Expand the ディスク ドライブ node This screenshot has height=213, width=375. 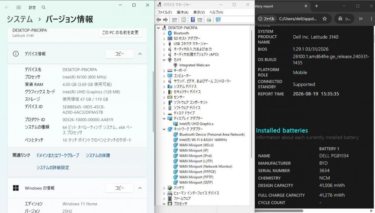164,113
